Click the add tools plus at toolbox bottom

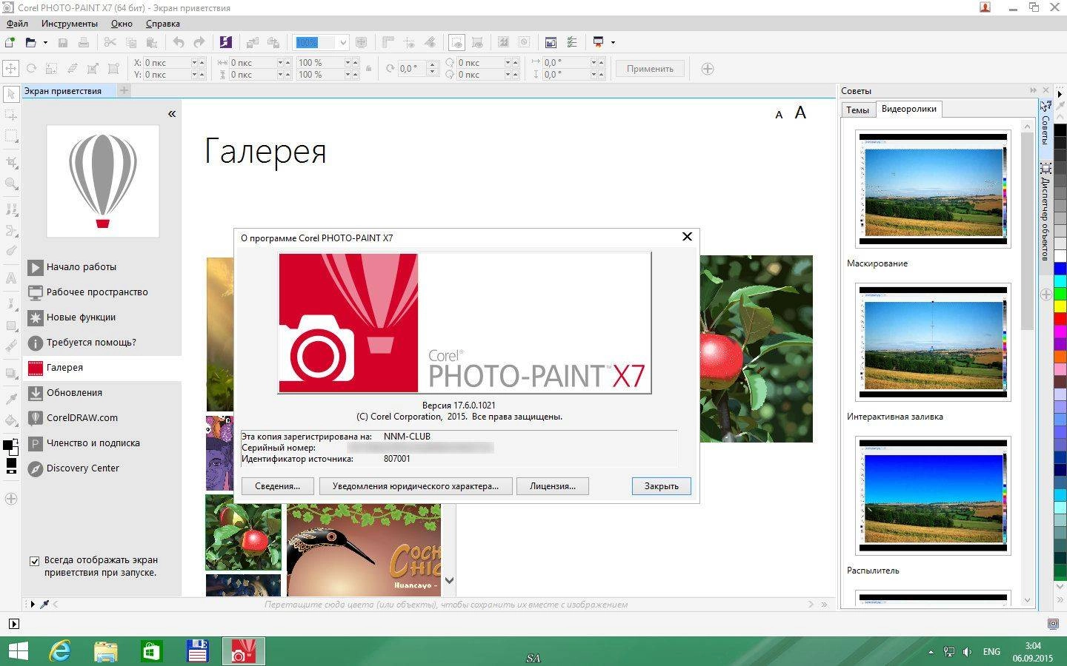click(11, 499)
